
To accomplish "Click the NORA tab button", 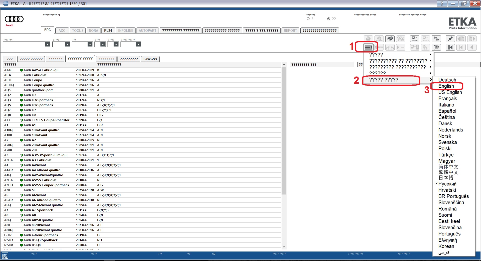I will (93, 30).
